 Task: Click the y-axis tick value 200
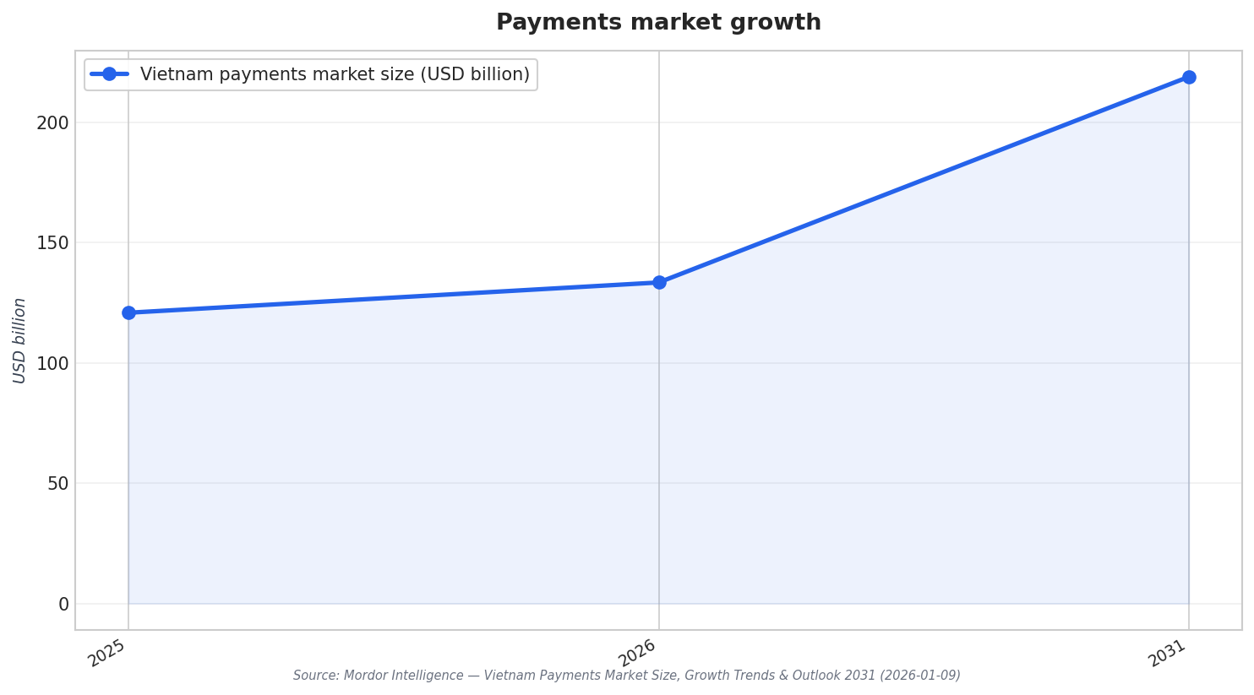[x=52, y=123]
